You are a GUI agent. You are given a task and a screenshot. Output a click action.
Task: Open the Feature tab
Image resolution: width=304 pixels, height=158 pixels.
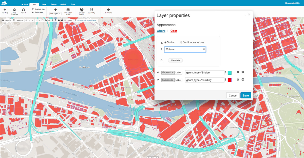(x=53, y=4)
